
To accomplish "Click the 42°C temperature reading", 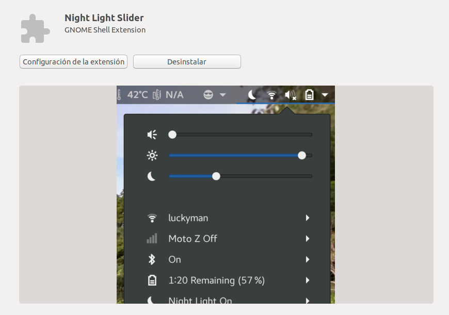I will pyautogui.click(x=137, y=95).
